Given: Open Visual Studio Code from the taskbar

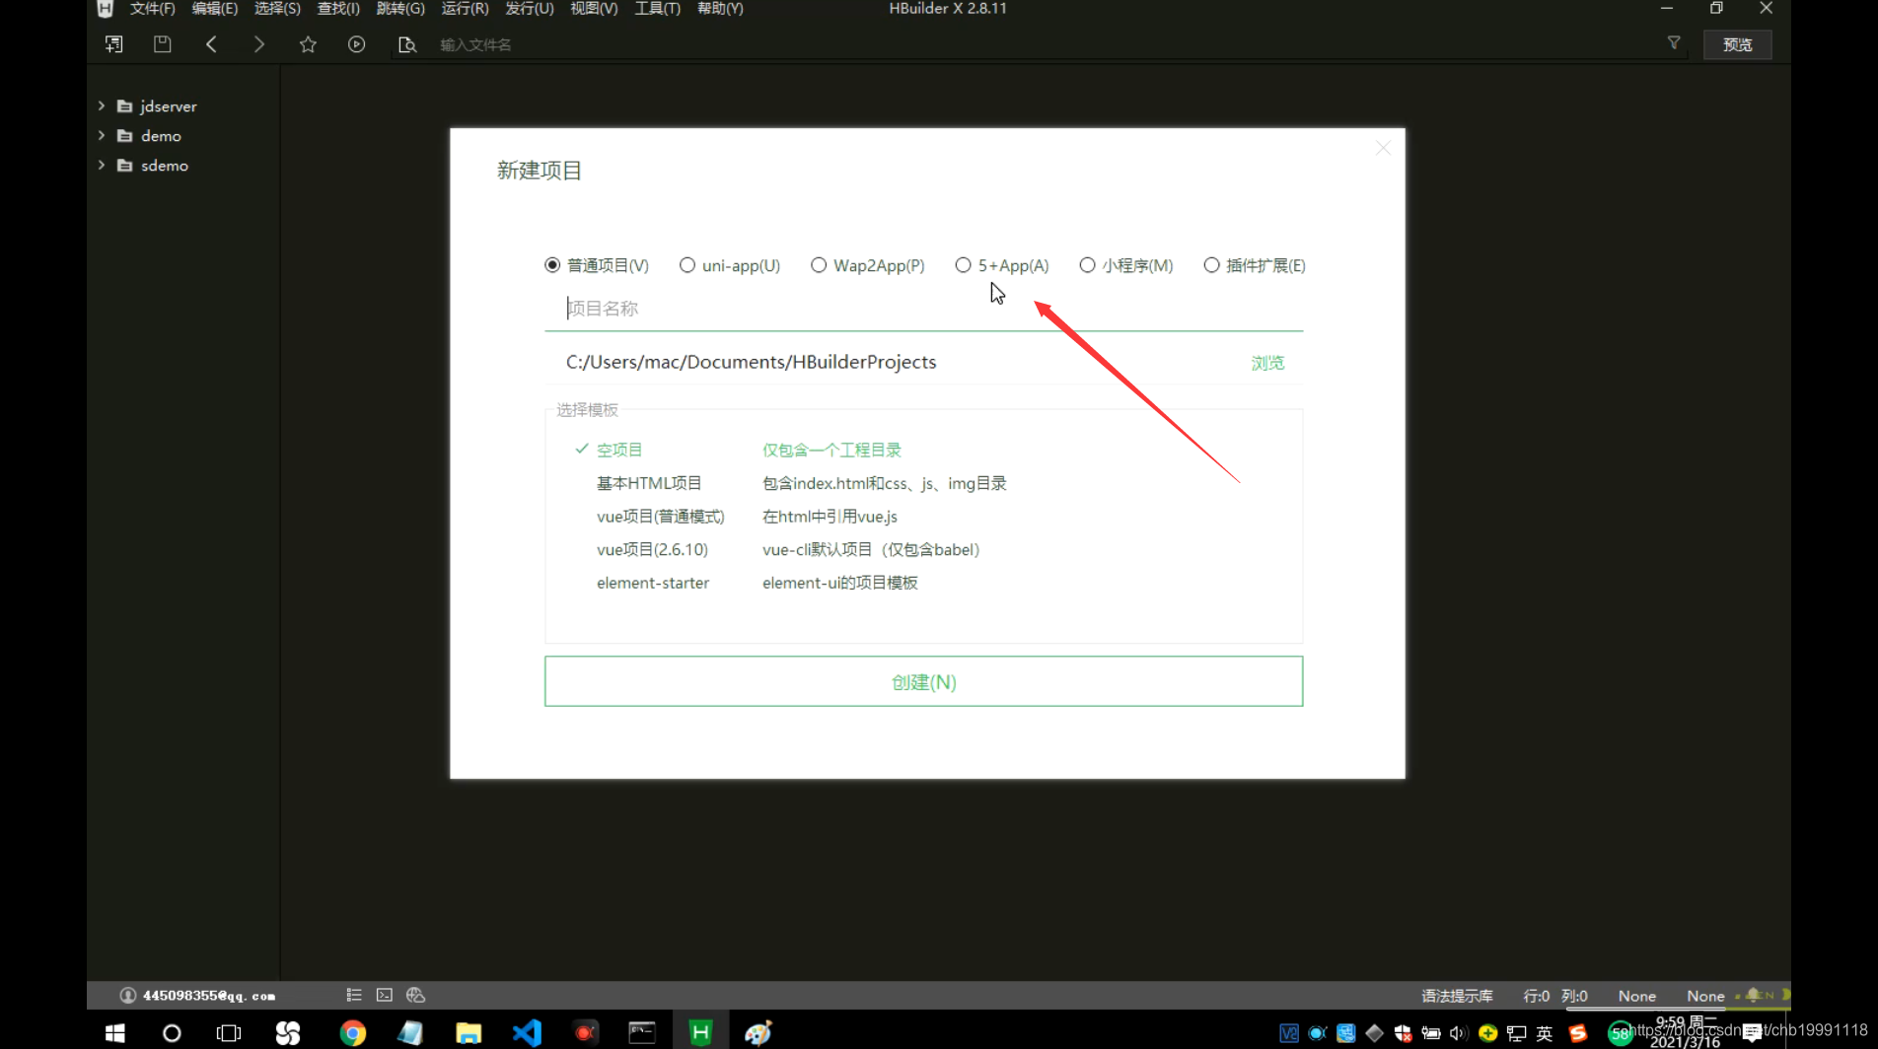Looking at the screenshot, I should click(527, 1032).
